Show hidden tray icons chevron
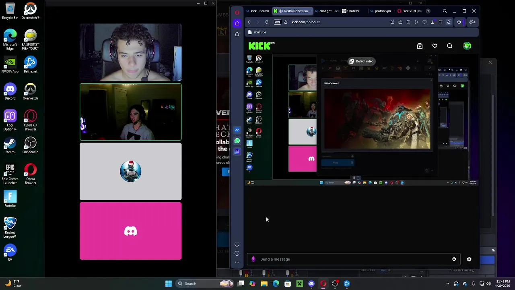515x290 pixels. (x=447, y=284)
